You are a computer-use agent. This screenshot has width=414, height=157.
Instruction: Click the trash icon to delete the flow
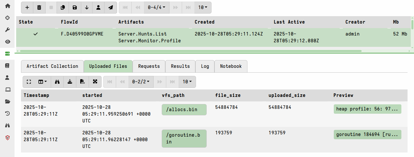point(39,7)
